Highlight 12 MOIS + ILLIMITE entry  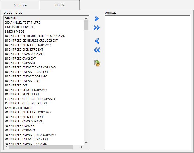coord(19,108)
